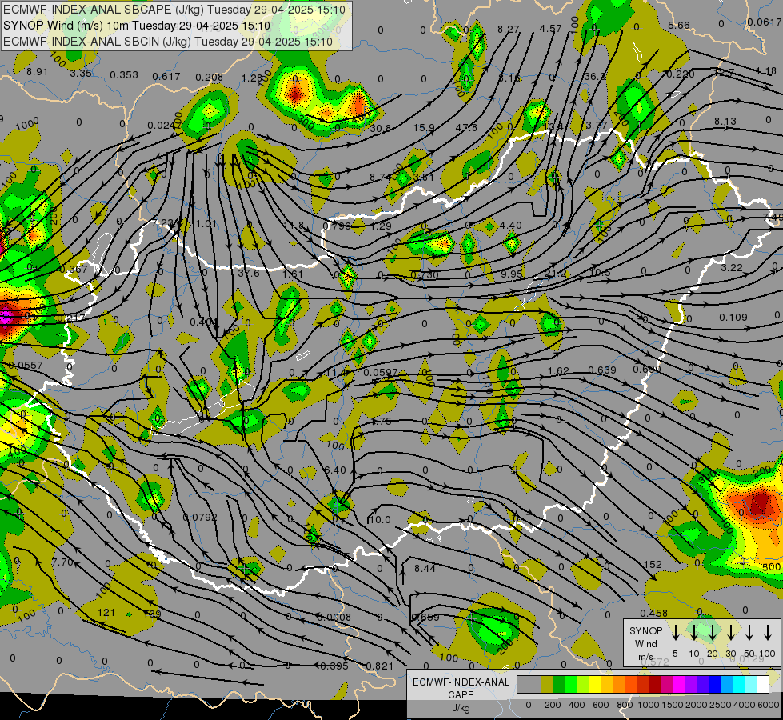Screen dimensions: 783x720
Task: Click the map value '1.62'
Action: tap(558, 370)
